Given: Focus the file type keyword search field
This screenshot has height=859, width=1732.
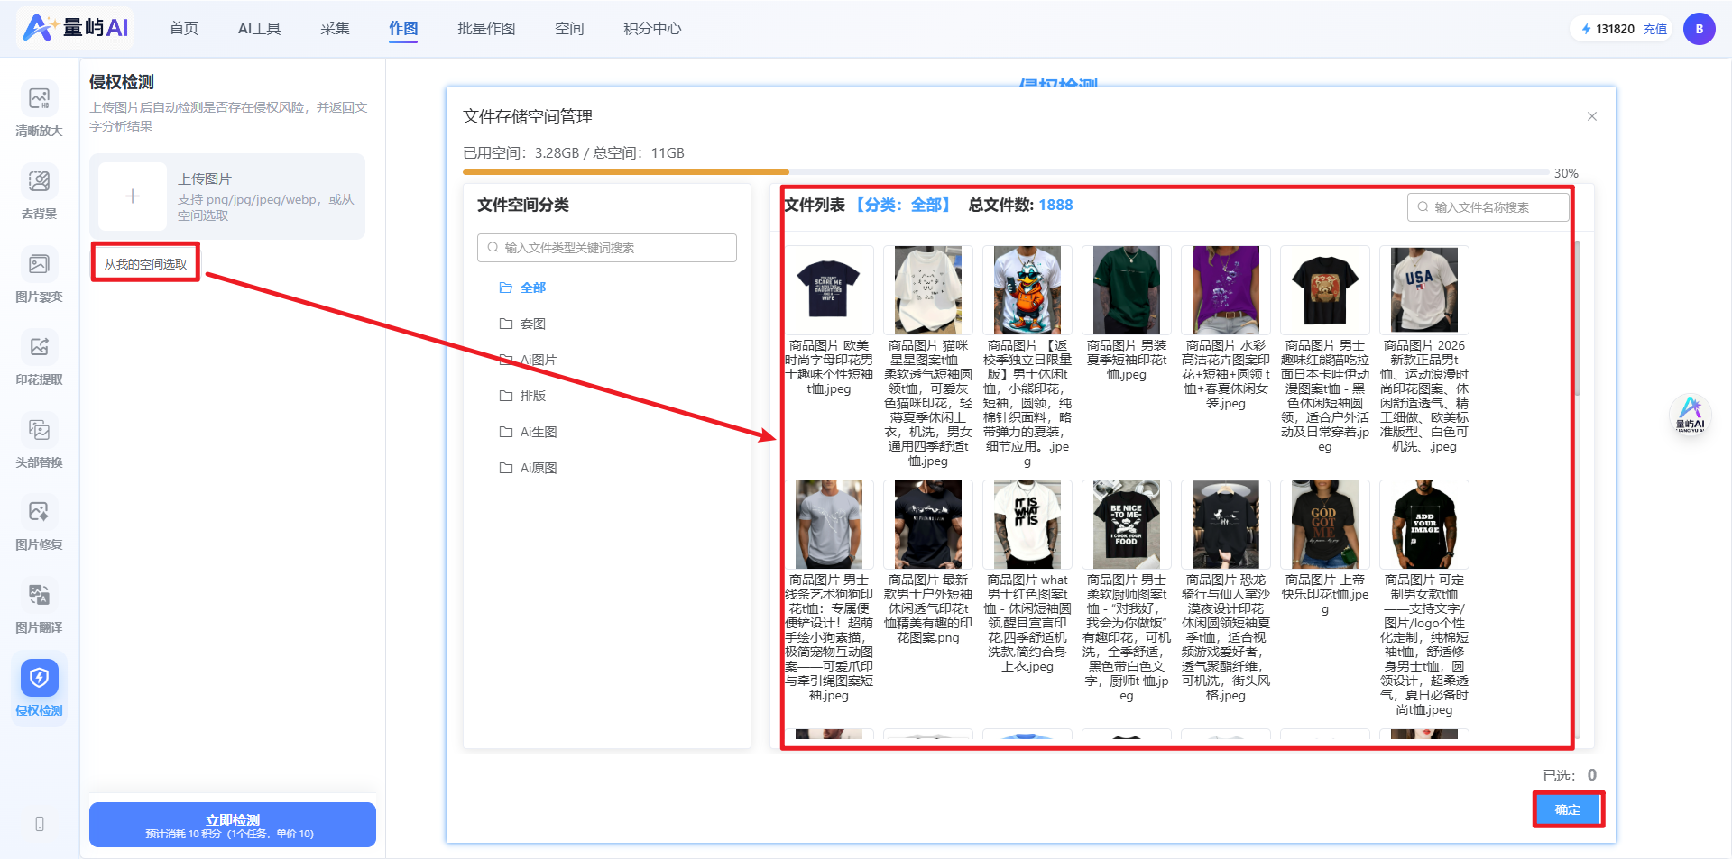Looking at the screenshot, I should tap(607, 248).
